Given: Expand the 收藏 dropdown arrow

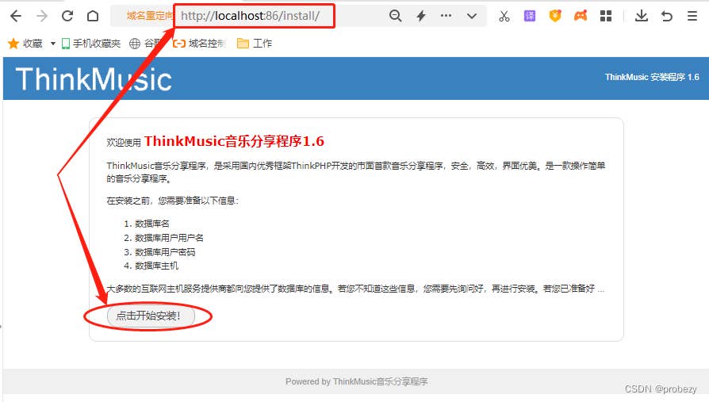Looking at the screenshot, I should tap(52, 44).
